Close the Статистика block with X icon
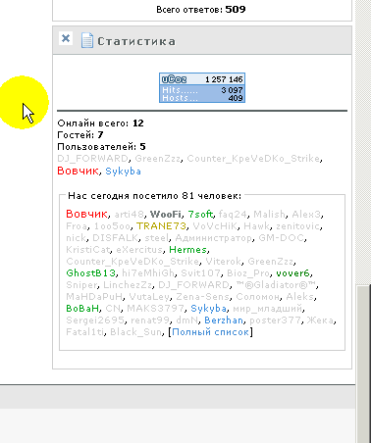This screenshot has height=443, width=371. tap(66, 38)
